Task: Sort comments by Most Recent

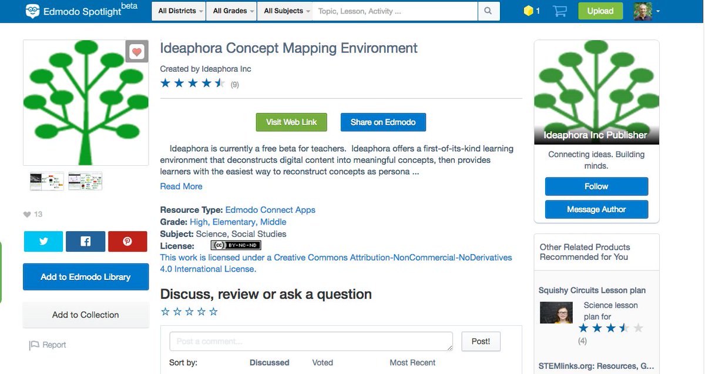Action: coord(412,363)
